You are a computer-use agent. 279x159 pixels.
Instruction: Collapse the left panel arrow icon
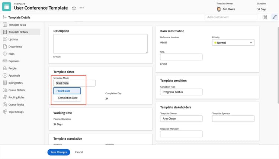pyautogui.click(x=4, y=17)
